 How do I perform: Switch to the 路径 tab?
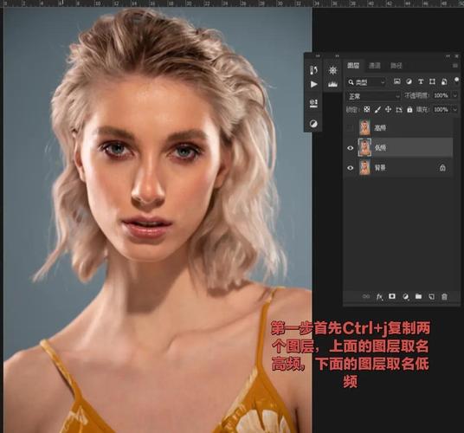click(396, 66)
